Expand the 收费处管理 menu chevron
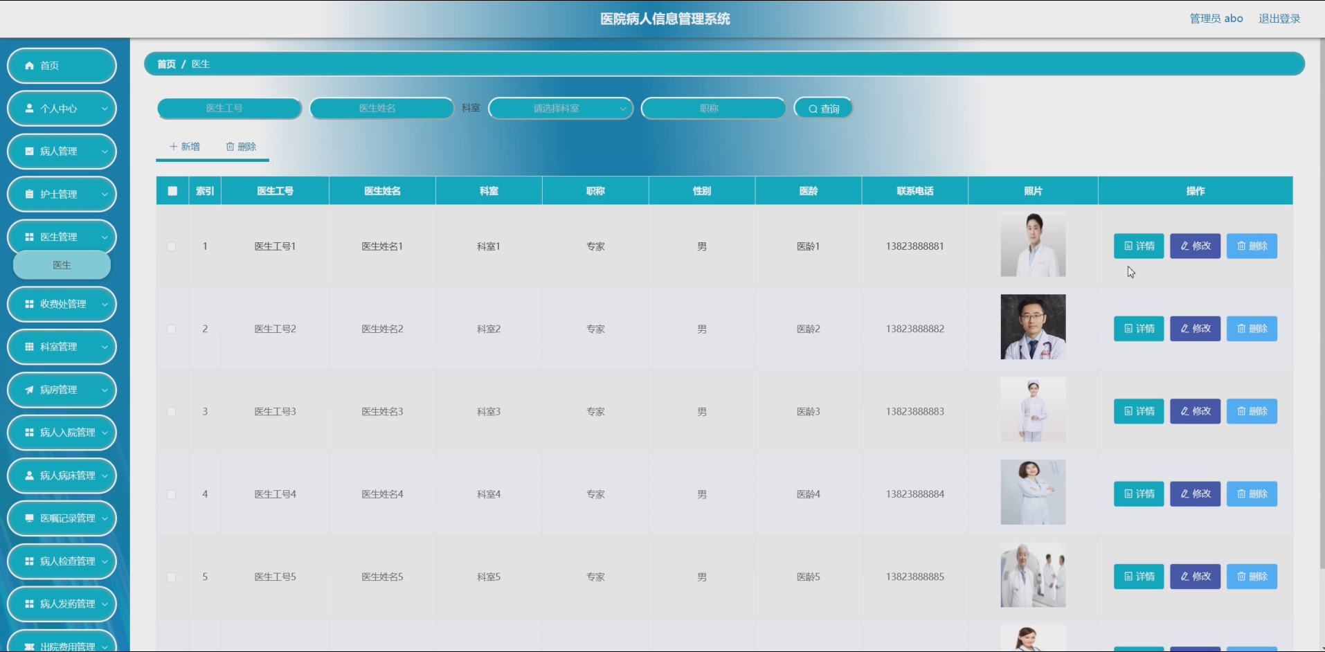Viewport: 1325px width, 652px height. (x=105, y=304)
